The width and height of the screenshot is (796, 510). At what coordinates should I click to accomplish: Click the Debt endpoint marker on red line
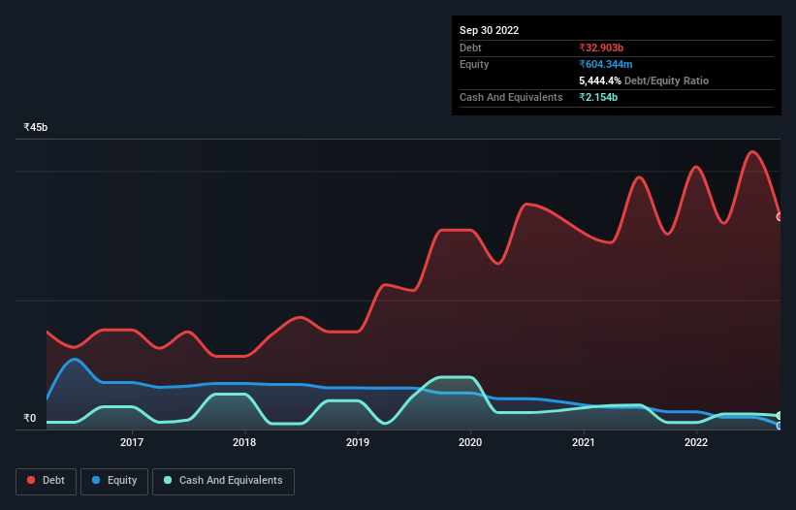point(780,216)
